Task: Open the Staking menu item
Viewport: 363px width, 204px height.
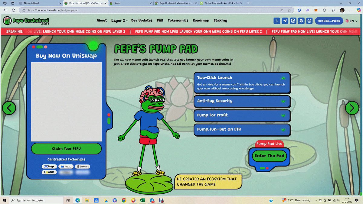Action: click(220, 21)
